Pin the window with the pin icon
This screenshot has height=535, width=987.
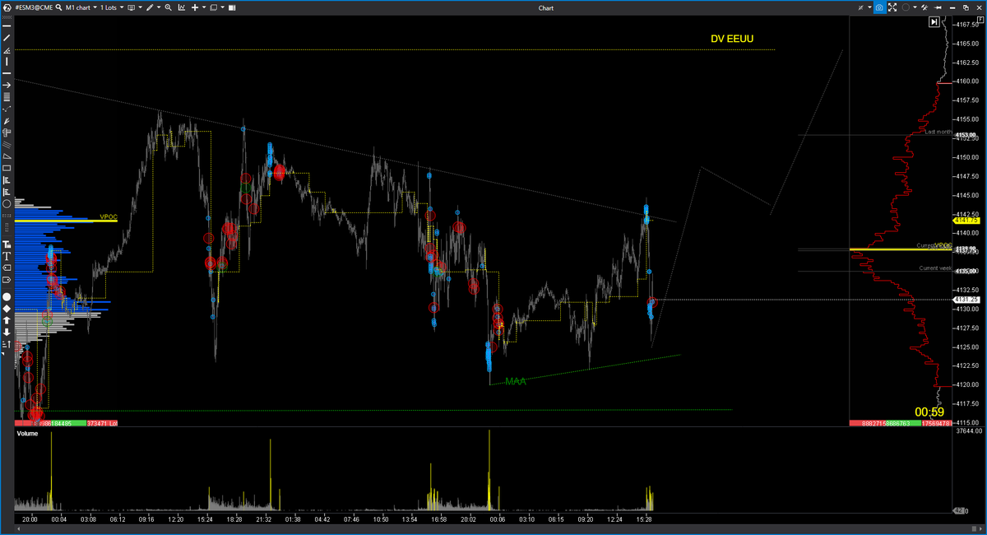click(x=938, y=7)
